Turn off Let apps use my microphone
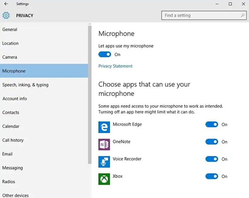The image size is (249, 198). pyautogui.click(x=105, y=54)
